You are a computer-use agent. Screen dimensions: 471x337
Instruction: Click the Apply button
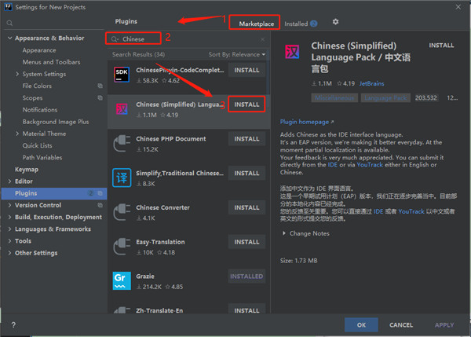coord(444,325)
